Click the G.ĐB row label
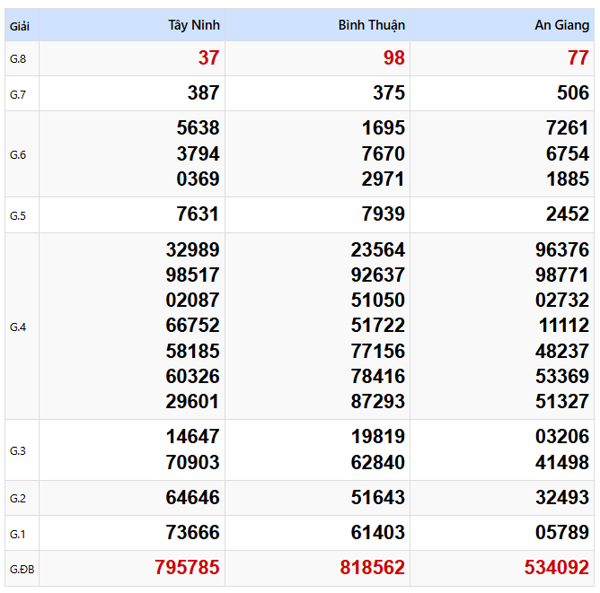The height and width of the screenshot is (593, 600). pos(22,570)
